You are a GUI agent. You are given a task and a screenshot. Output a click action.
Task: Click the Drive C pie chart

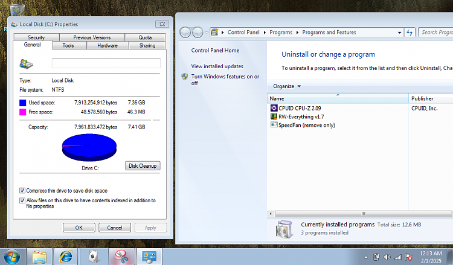[x=89, y=147]
